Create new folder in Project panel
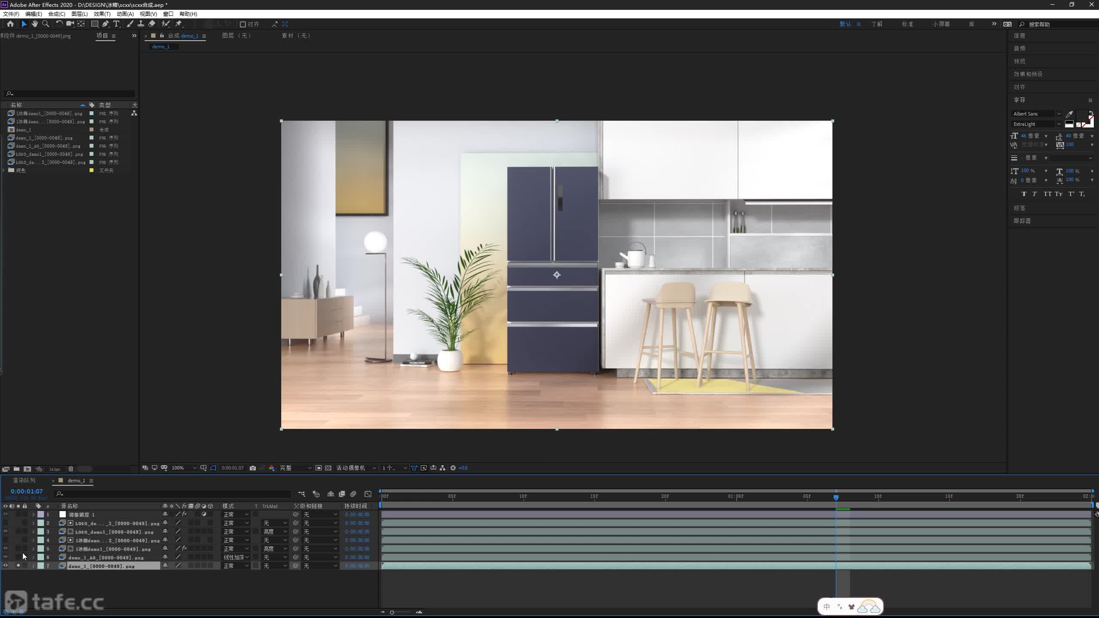This screenshot has width=1099, height=618. (x=16, y=469)
